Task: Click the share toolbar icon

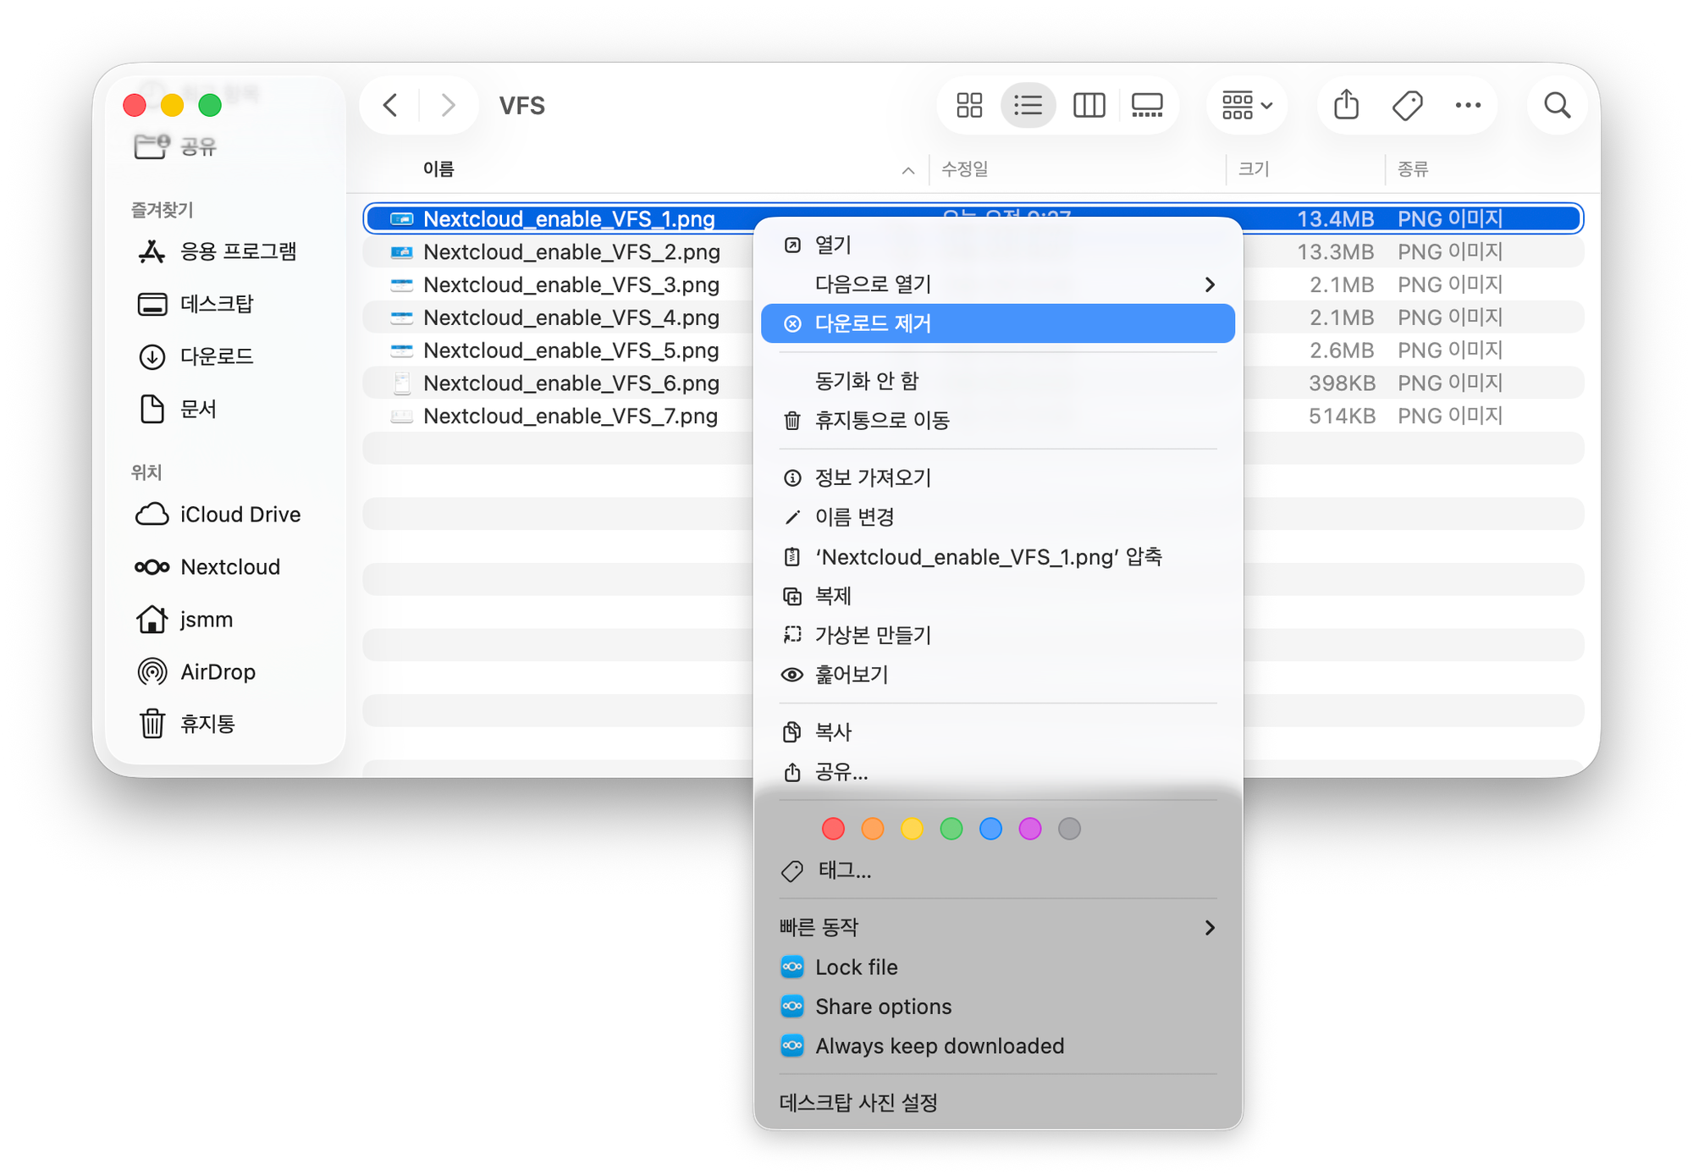Action: [1346, 106]
